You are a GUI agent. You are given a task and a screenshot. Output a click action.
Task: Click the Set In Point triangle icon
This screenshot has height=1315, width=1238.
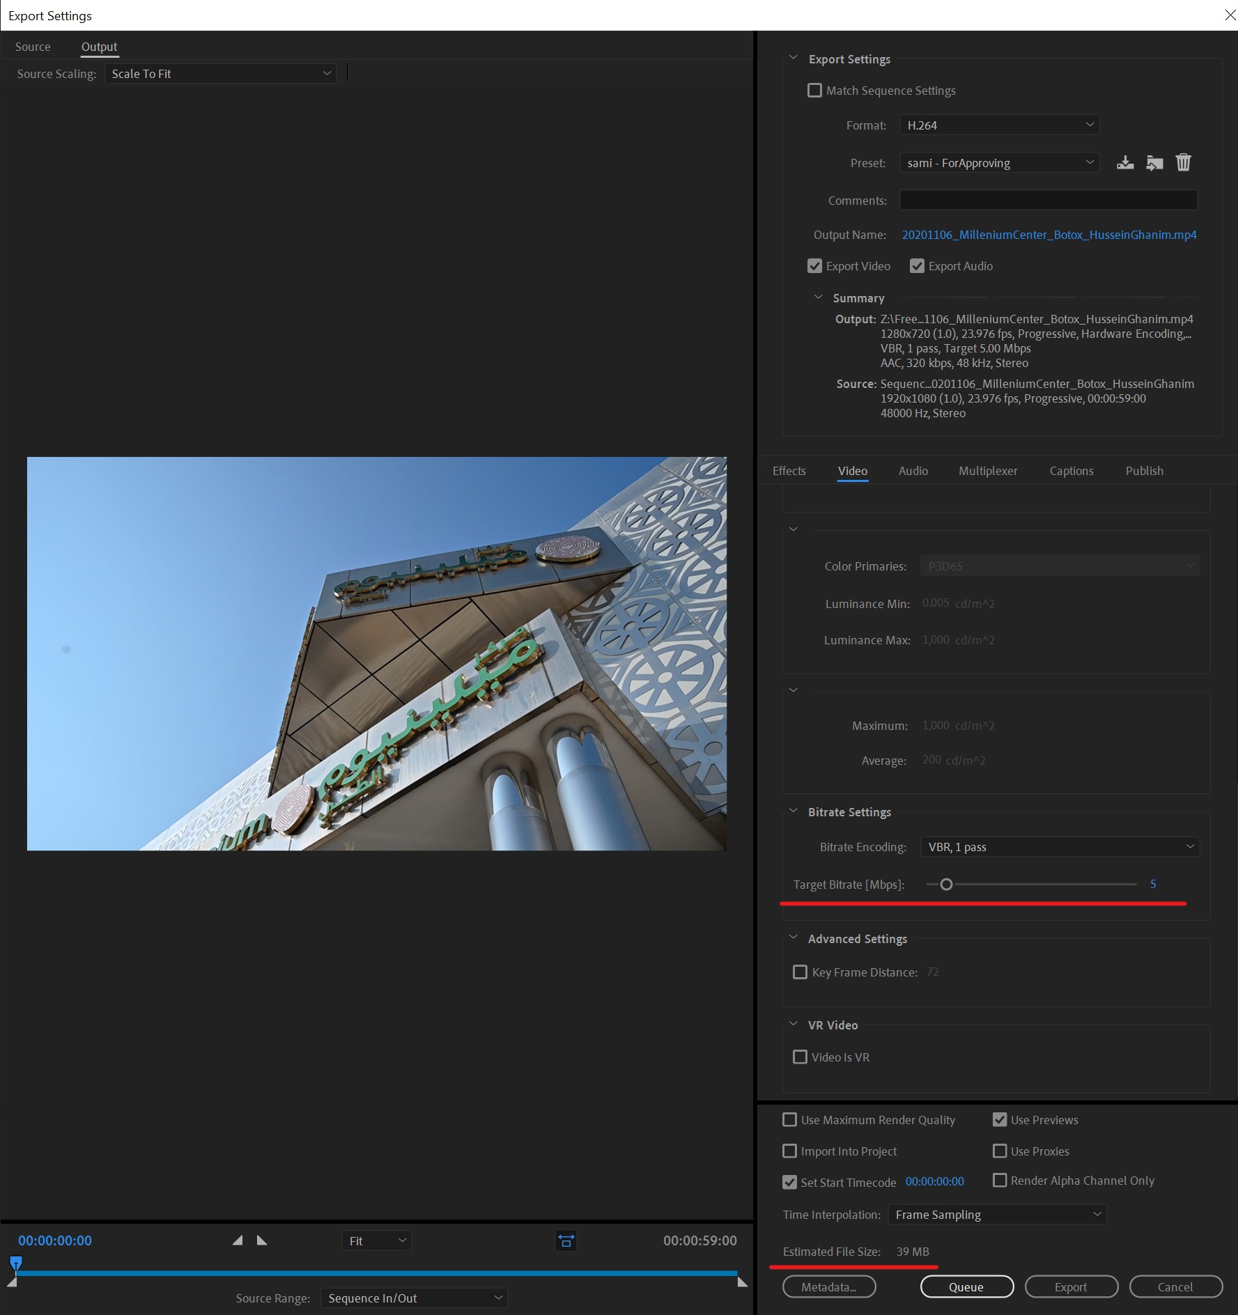pyautogui.click(x=238, y=1240)
